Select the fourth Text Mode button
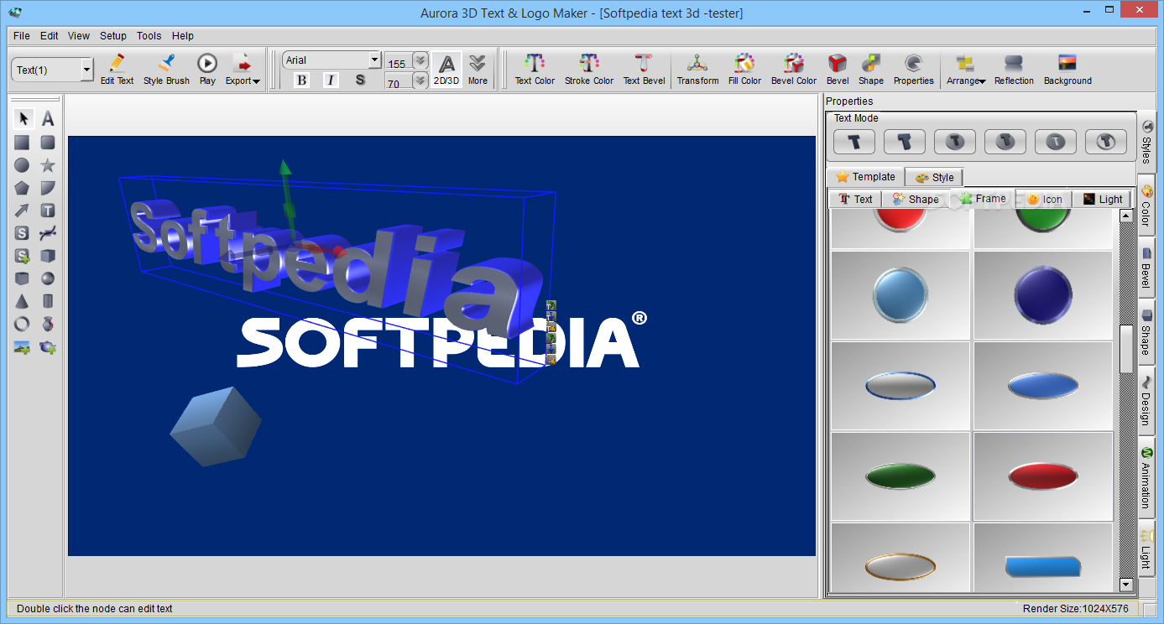The width and height of the screenshot is (1164, 624). coord(1005,142)
